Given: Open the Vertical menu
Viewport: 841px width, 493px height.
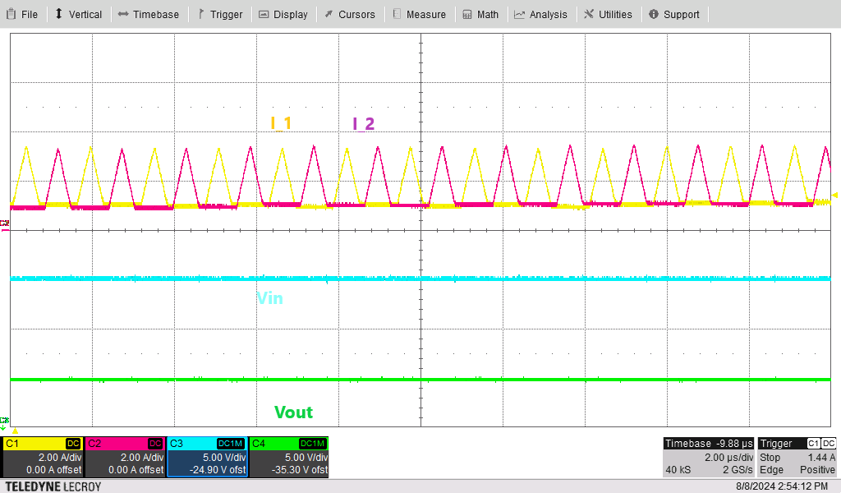Looking at the screenshot, I should coord(78,14).
